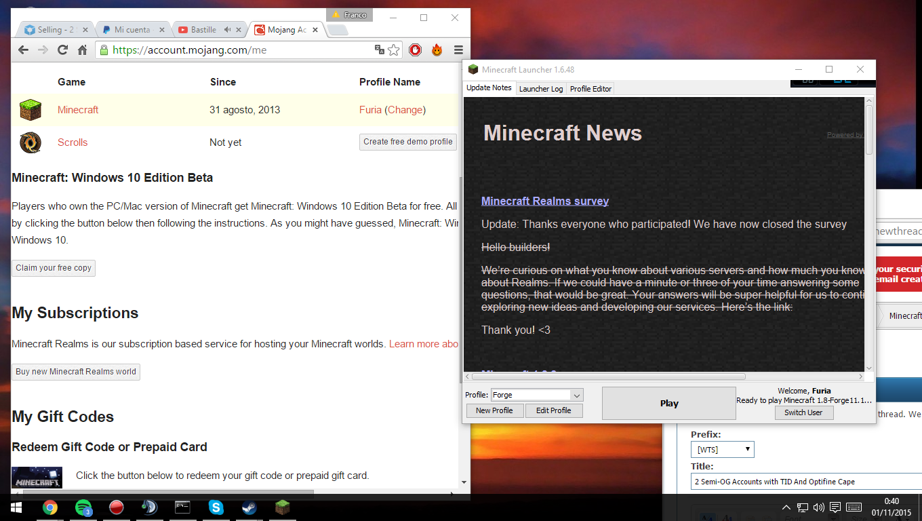This screenshot has width=922, height=521.
Task: Click Buy new Minecraft Realms world
Action: click(76, 372)
